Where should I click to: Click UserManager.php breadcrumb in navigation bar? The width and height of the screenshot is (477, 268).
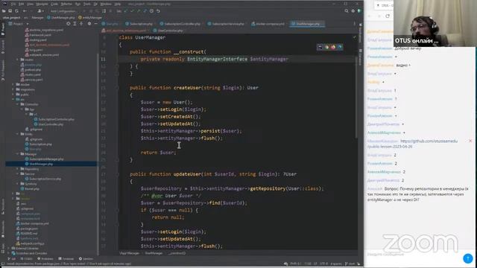(61, 18)
